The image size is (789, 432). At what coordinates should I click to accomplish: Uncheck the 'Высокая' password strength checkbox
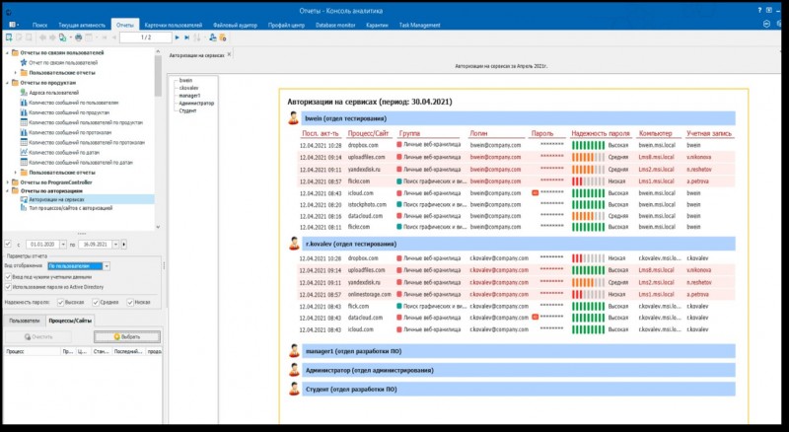[x=60, y=301]
